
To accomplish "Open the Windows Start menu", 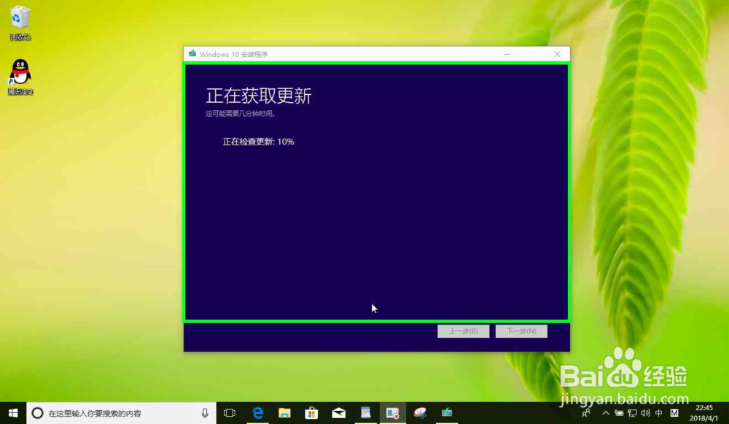I will click(11, 412).
